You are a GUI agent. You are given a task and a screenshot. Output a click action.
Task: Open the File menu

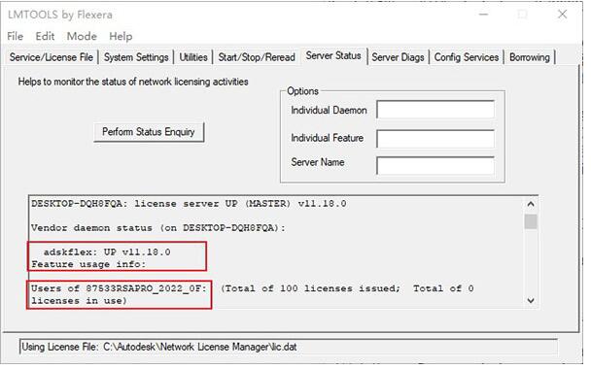point(16,36)
